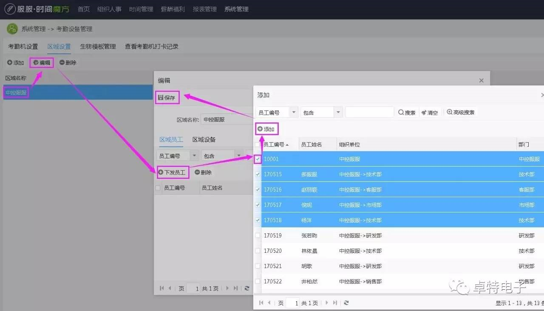The height and width of the screenshot is (311, 544).
Task: Click the refresh icon in add dialog pager
Action: pyautogui.click(x=346, y=303)
